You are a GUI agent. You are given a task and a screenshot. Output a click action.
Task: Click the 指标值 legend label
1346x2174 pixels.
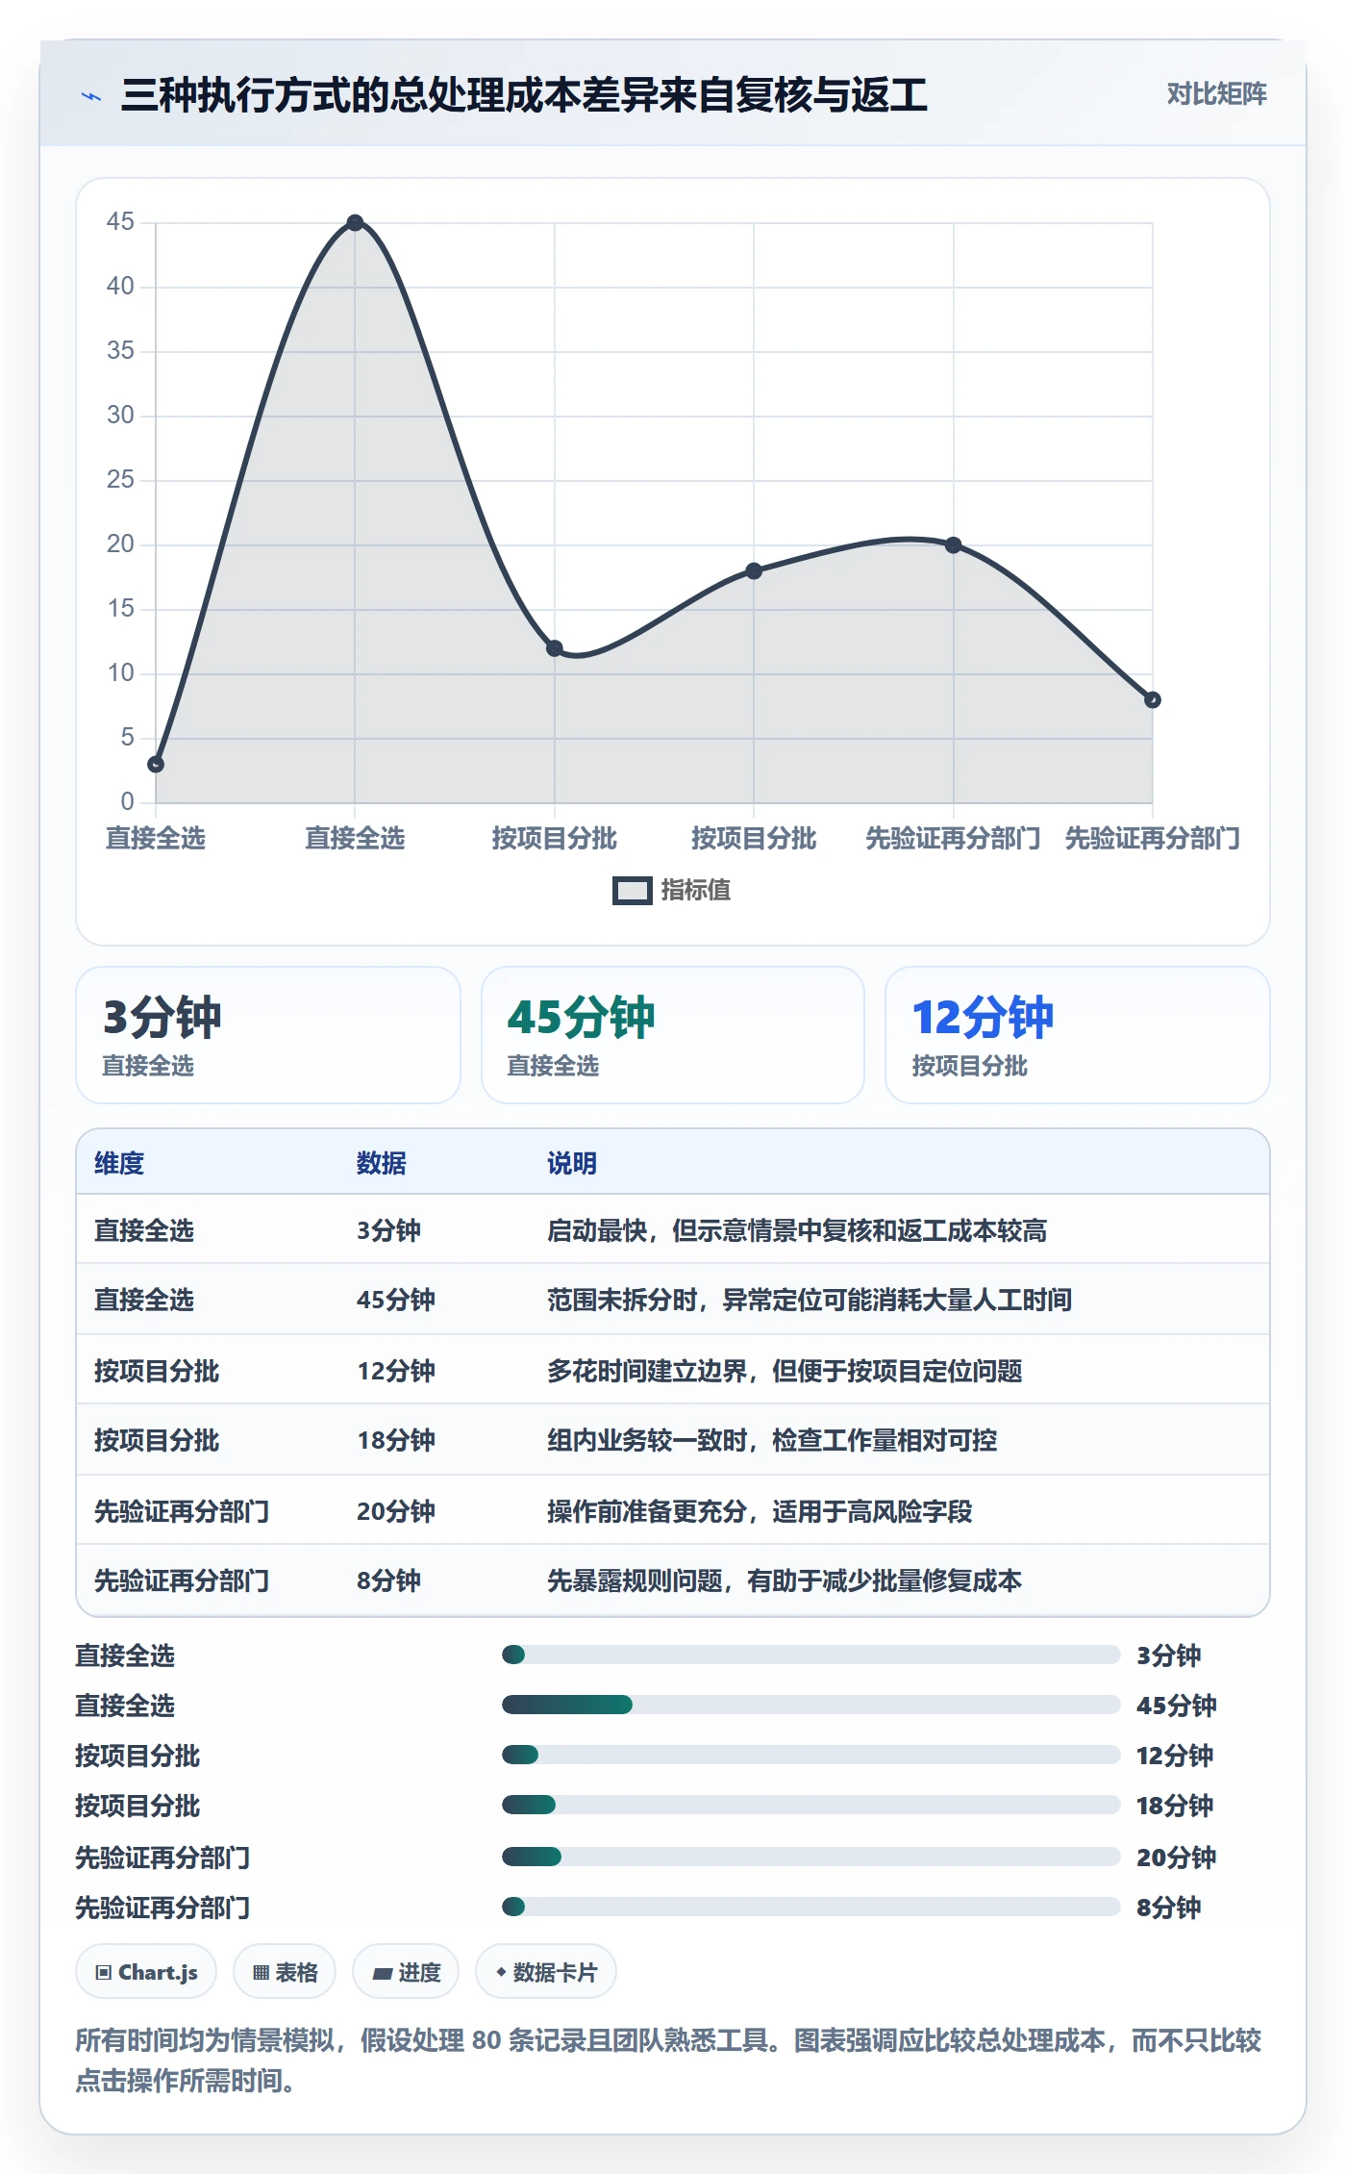[x=696, y=891]
